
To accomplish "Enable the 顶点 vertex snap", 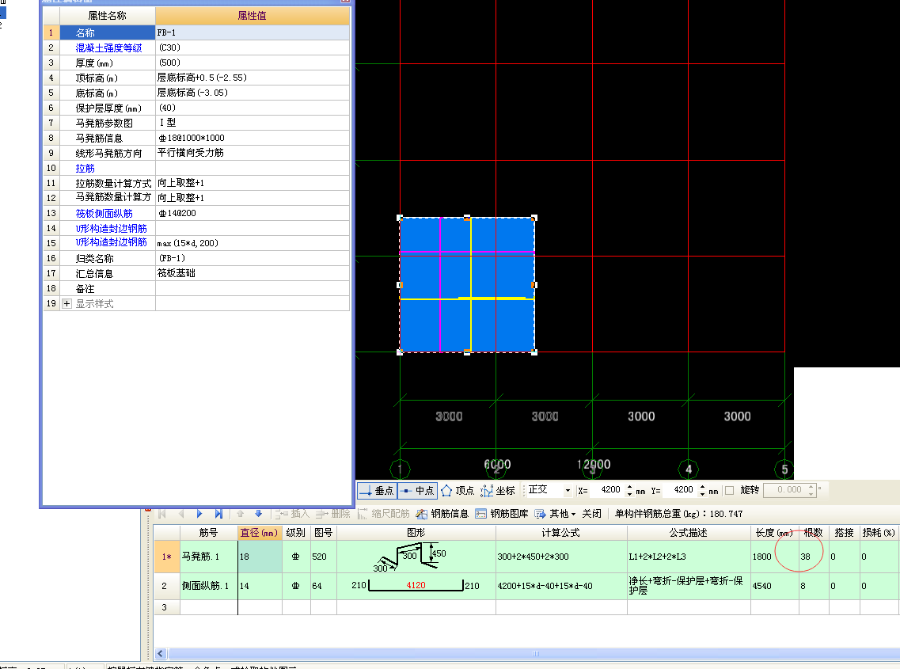I will (458, 490).
